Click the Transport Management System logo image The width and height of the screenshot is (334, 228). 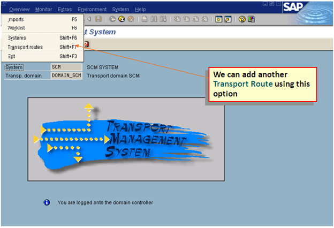point(126,139)
